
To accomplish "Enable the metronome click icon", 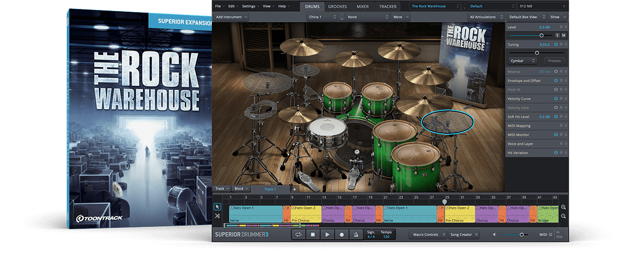I will (356, 234).
